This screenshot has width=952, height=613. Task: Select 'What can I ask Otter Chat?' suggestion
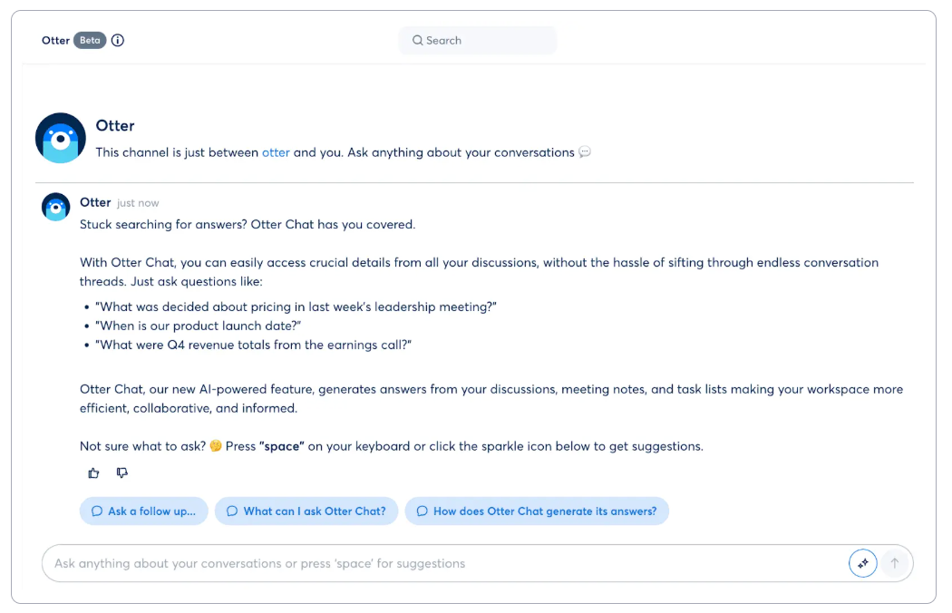[x=306, y=511]
